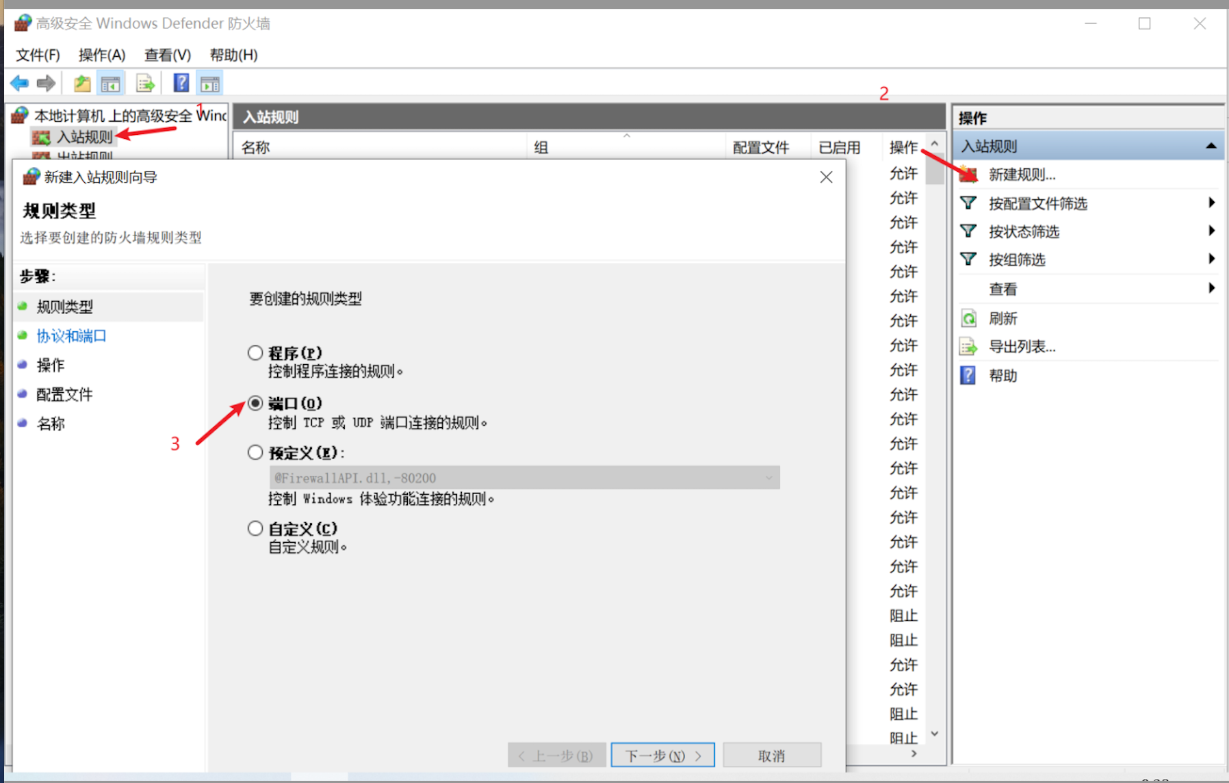Select the 程序(P) radio button
Viewport: 1229px width, 783px height.
point(255,353)
